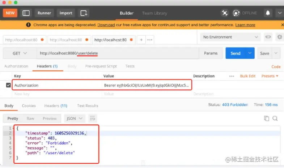Viewport: 284px width, 168px height.
Task: Collapse the JSON root fold arrow at line 1
Action: coord(13,128)
